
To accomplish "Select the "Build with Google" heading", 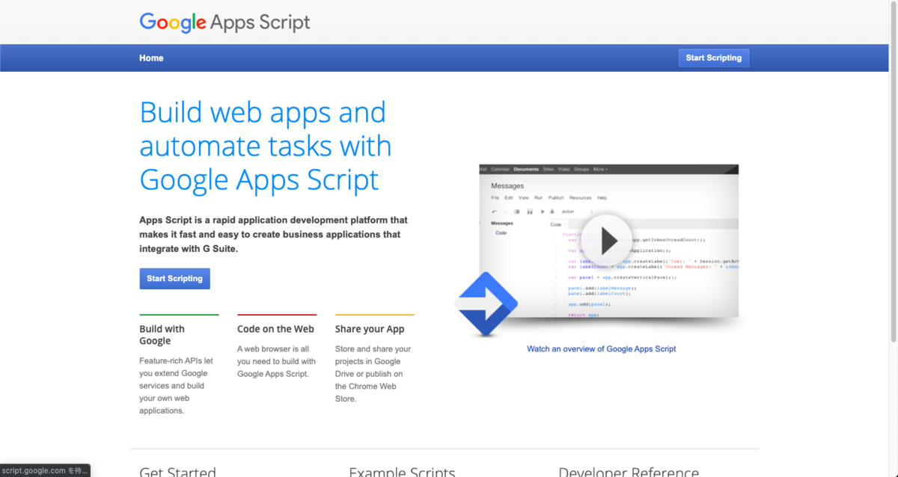I will 162,335.
